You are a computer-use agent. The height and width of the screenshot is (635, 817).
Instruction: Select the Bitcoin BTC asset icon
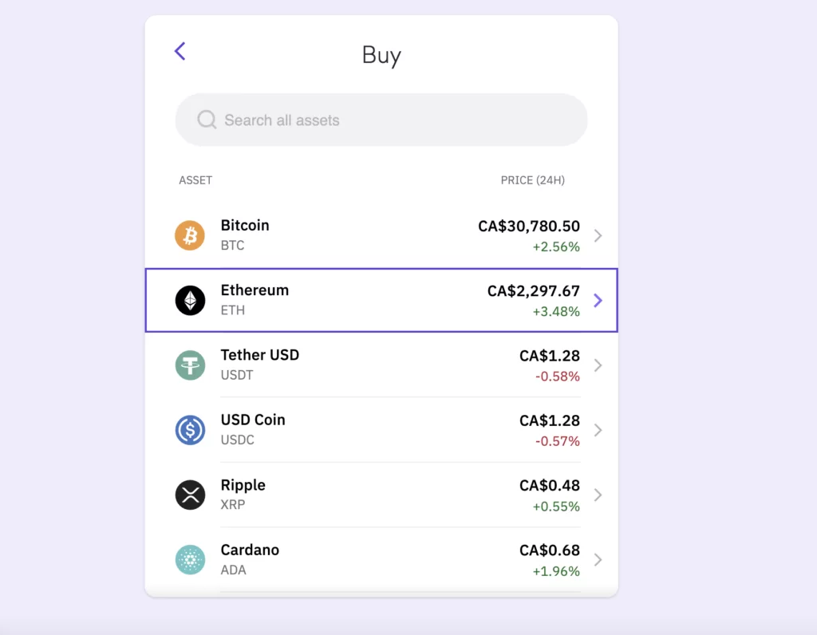click(189, 235)
